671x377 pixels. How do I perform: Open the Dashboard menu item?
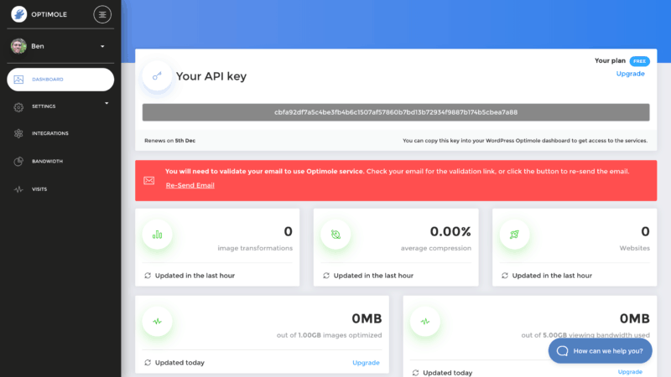pos(60,80)
